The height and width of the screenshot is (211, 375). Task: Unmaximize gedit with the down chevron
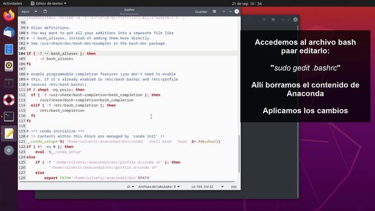click(x=224, y=12)
